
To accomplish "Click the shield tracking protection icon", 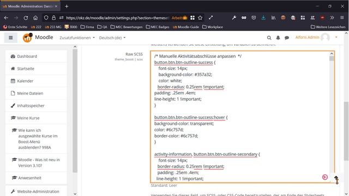I will click(46, 18).
